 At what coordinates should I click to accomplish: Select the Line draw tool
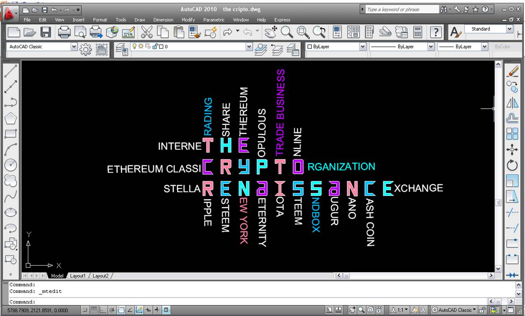click(x=11, y=71)
